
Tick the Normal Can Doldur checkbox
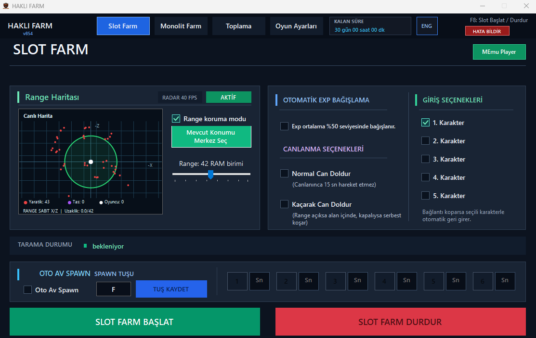[x=285, y=174]
